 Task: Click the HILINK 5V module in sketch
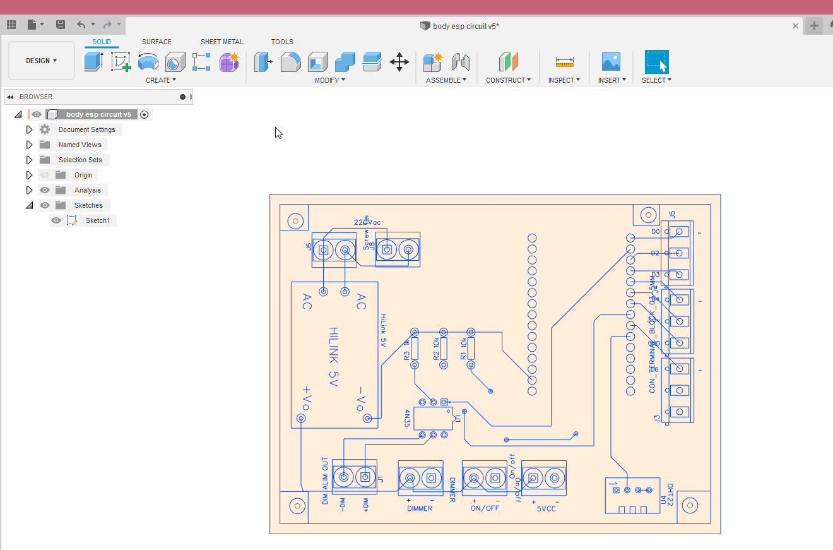[x=334, y=355]
